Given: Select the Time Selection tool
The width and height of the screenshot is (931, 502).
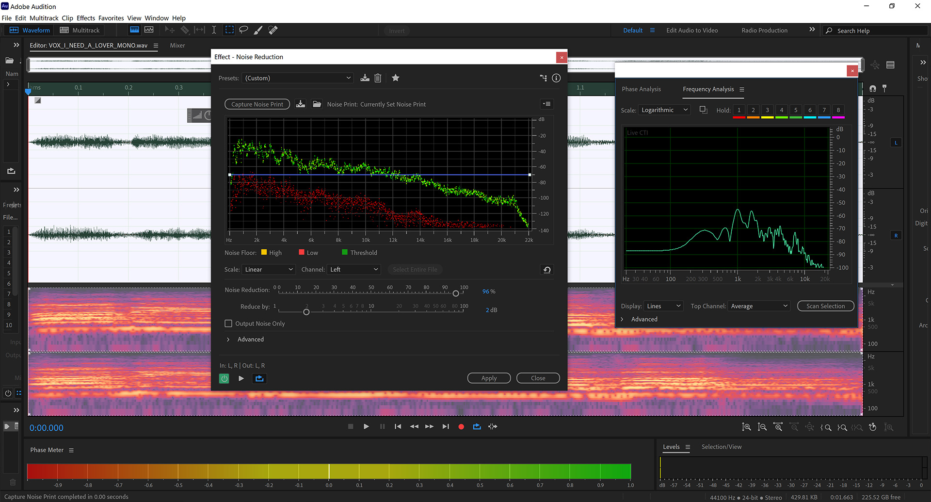Looking at the screenshot, I should (x=214, y=30).
